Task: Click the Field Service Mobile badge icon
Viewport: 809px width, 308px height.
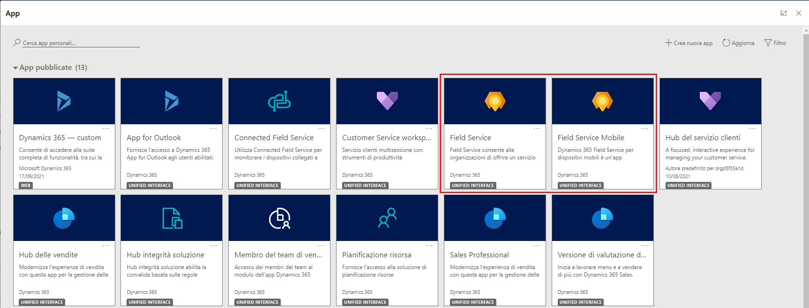Action: 603,101
